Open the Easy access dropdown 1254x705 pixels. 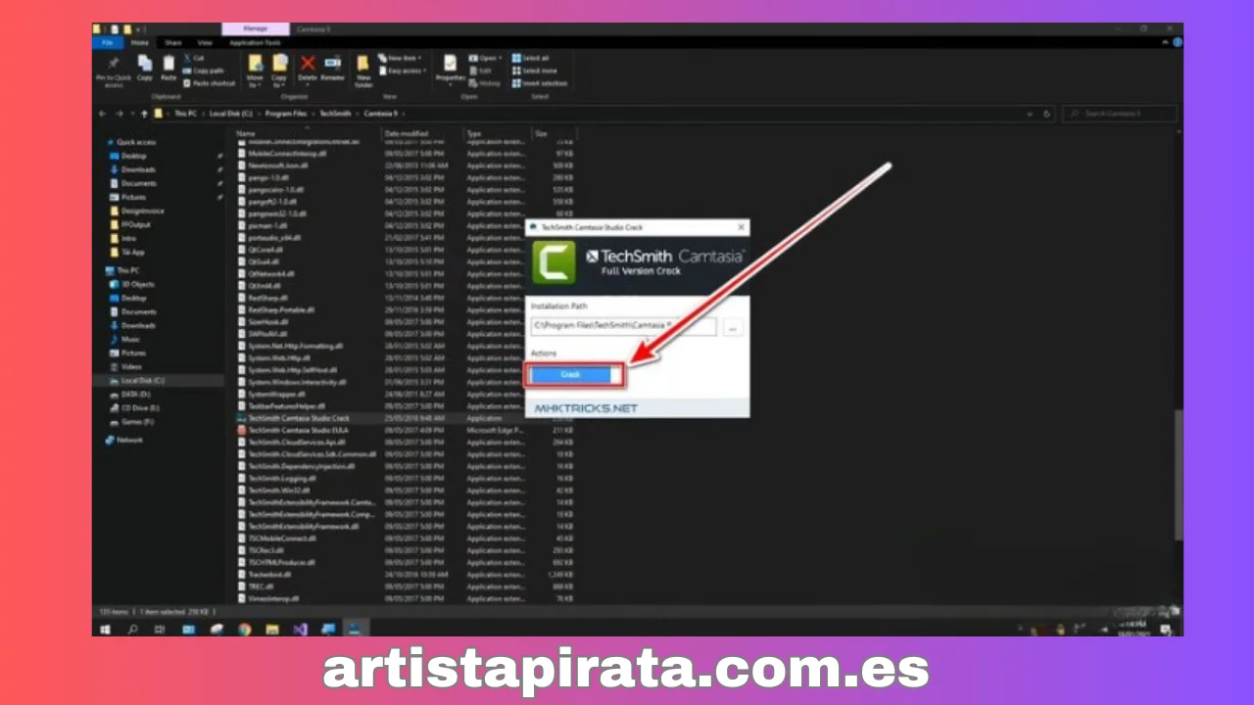(403, 70)
